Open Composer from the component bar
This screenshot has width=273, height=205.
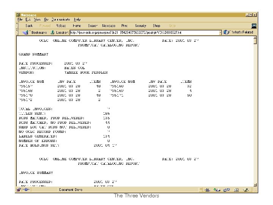(x=246, y=190)
